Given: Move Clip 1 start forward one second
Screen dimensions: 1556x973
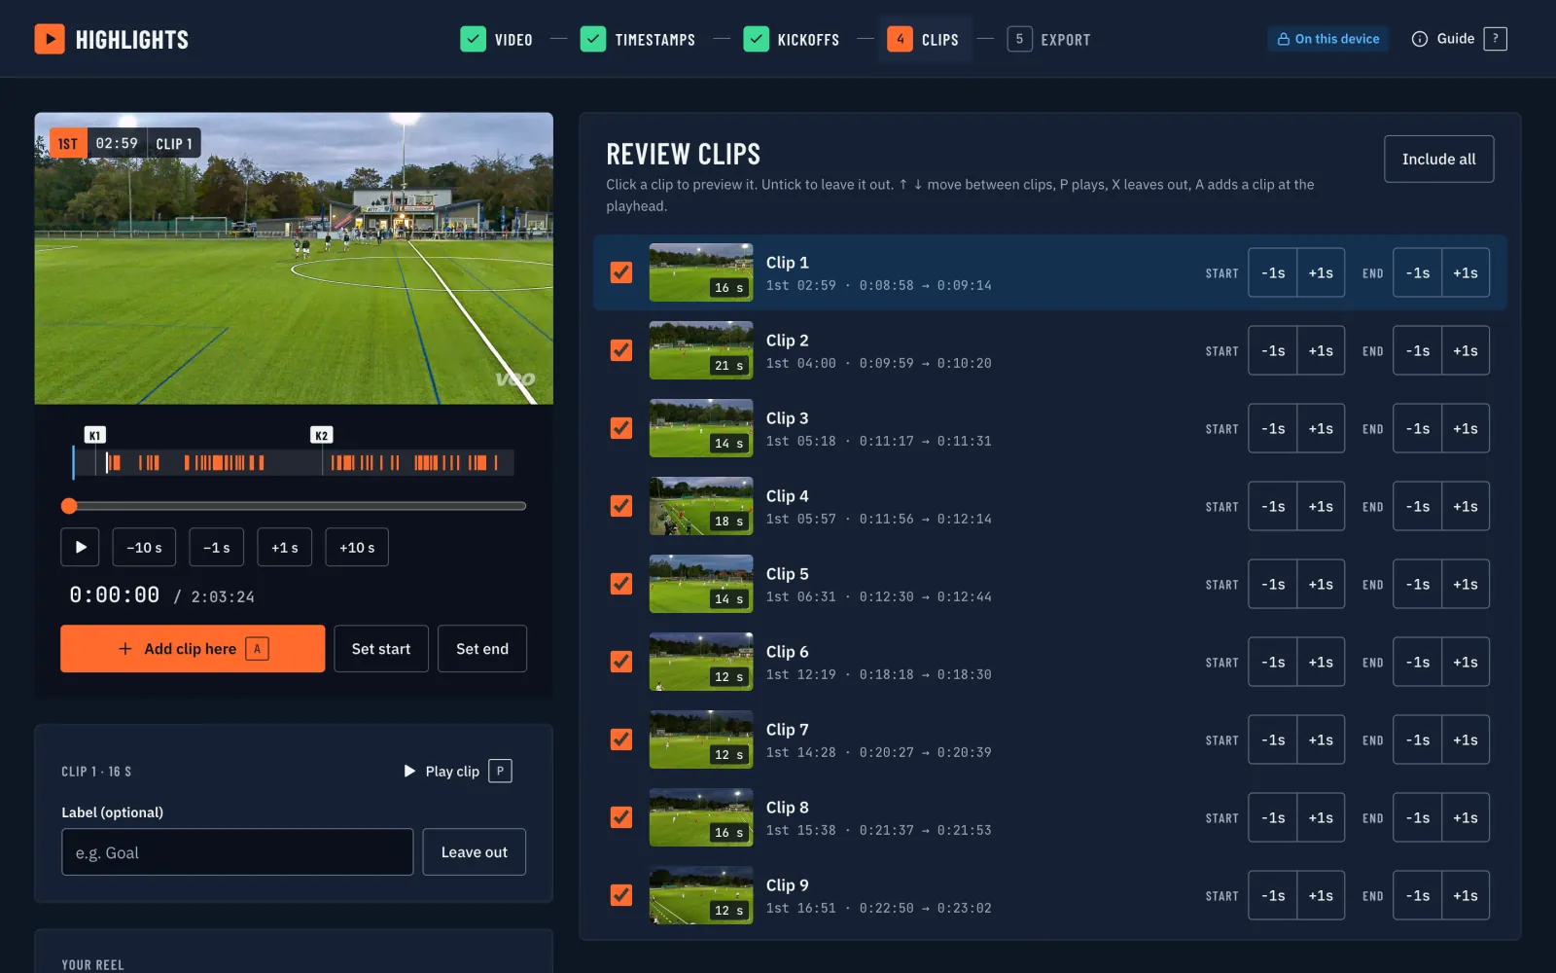Looking at the screenshot, I should tap(1321, 272).
